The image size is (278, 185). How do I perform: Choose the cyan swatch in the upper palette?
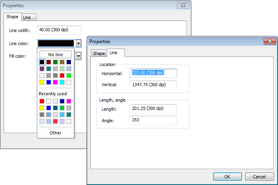coord(62,82)
